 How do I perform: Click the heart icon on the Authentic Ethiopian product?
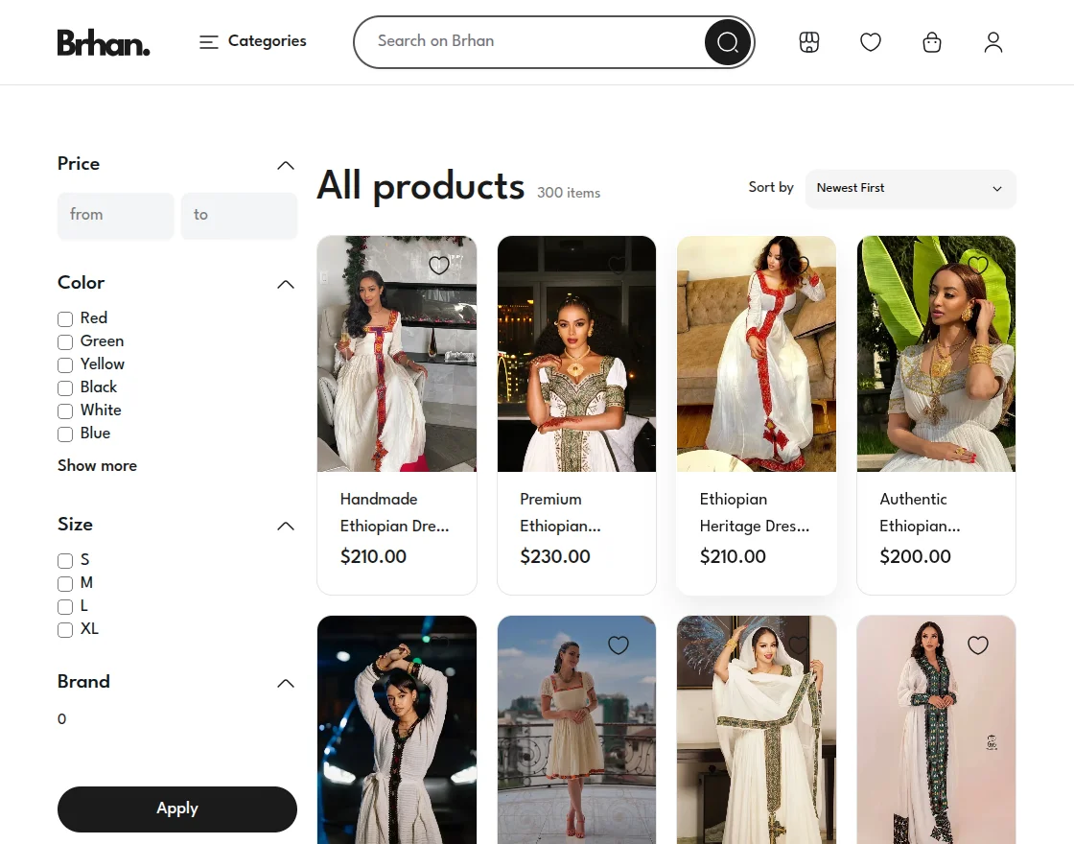click(978, 265)
